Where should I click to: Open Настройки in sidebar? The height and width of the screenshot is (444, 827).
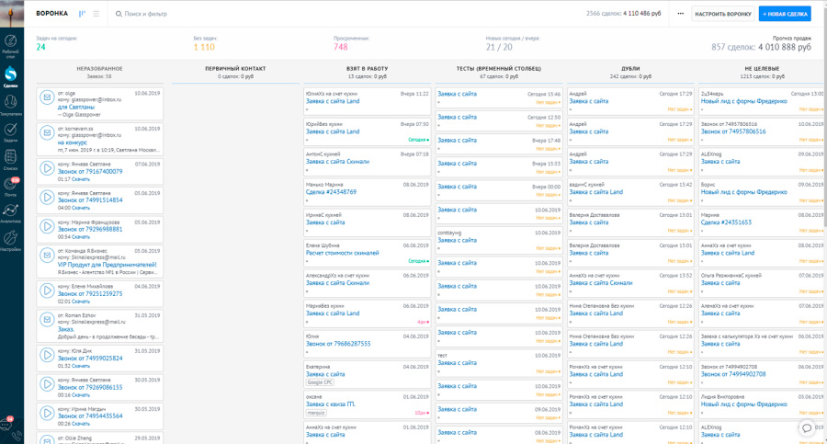(10, 241)
